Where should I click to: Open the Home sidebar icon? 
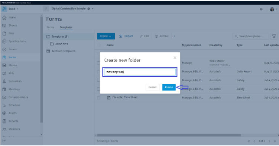click(x=4, y=17)
